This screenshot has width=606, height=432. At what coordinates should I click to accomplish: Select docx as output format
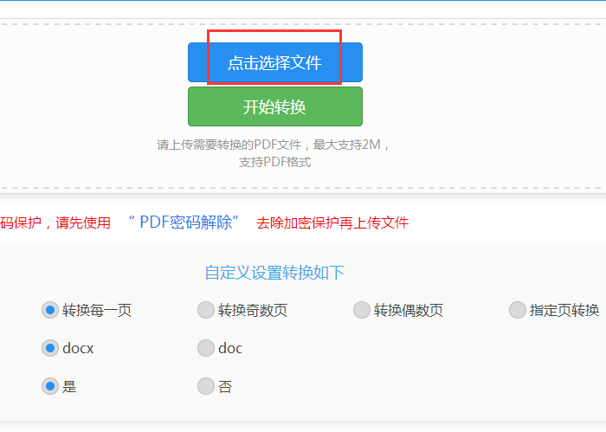click(x=50, y=348)
